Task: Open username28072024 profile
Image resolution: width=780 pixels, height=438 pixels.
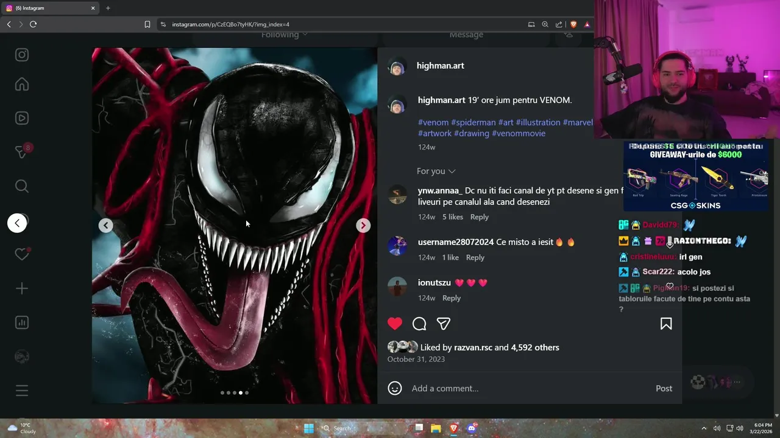Action: (456, 242)
